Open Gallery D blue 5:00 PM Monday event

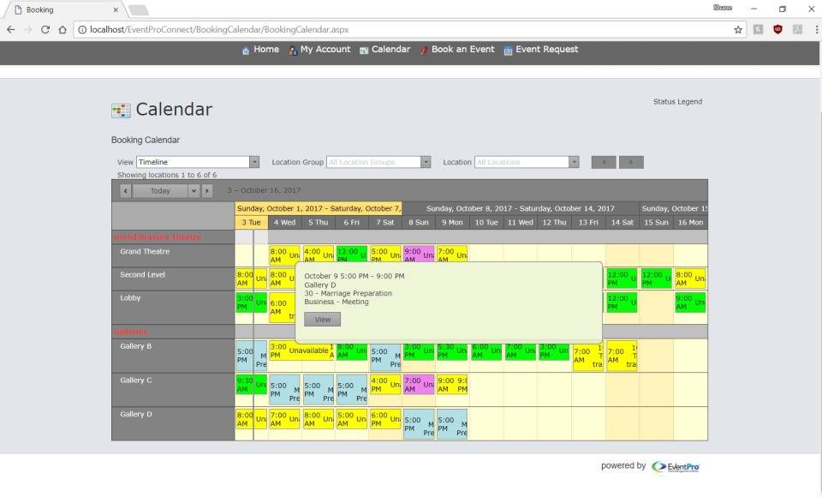tap(452, 424)
